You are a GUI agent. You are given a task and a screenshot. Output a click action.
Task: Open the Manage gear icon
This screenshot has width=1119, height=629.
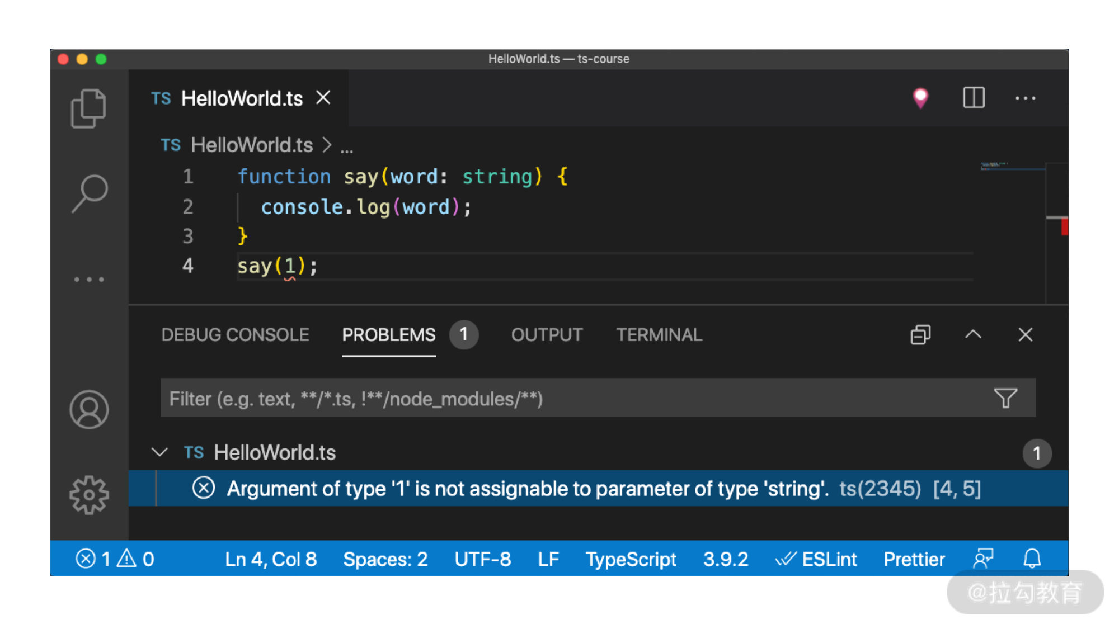tap(89, 495)
